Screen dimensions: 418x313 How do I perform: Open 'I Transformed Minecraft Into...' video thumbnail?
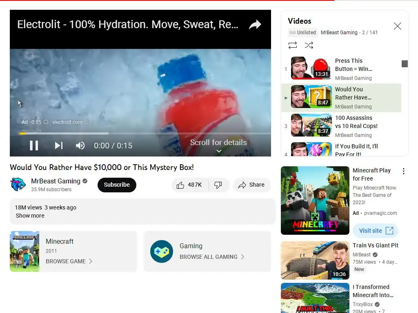coord(315,298)
